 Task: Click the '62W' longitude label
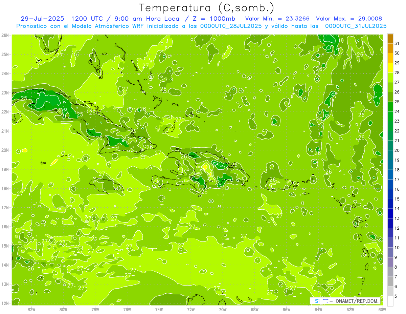350,309
